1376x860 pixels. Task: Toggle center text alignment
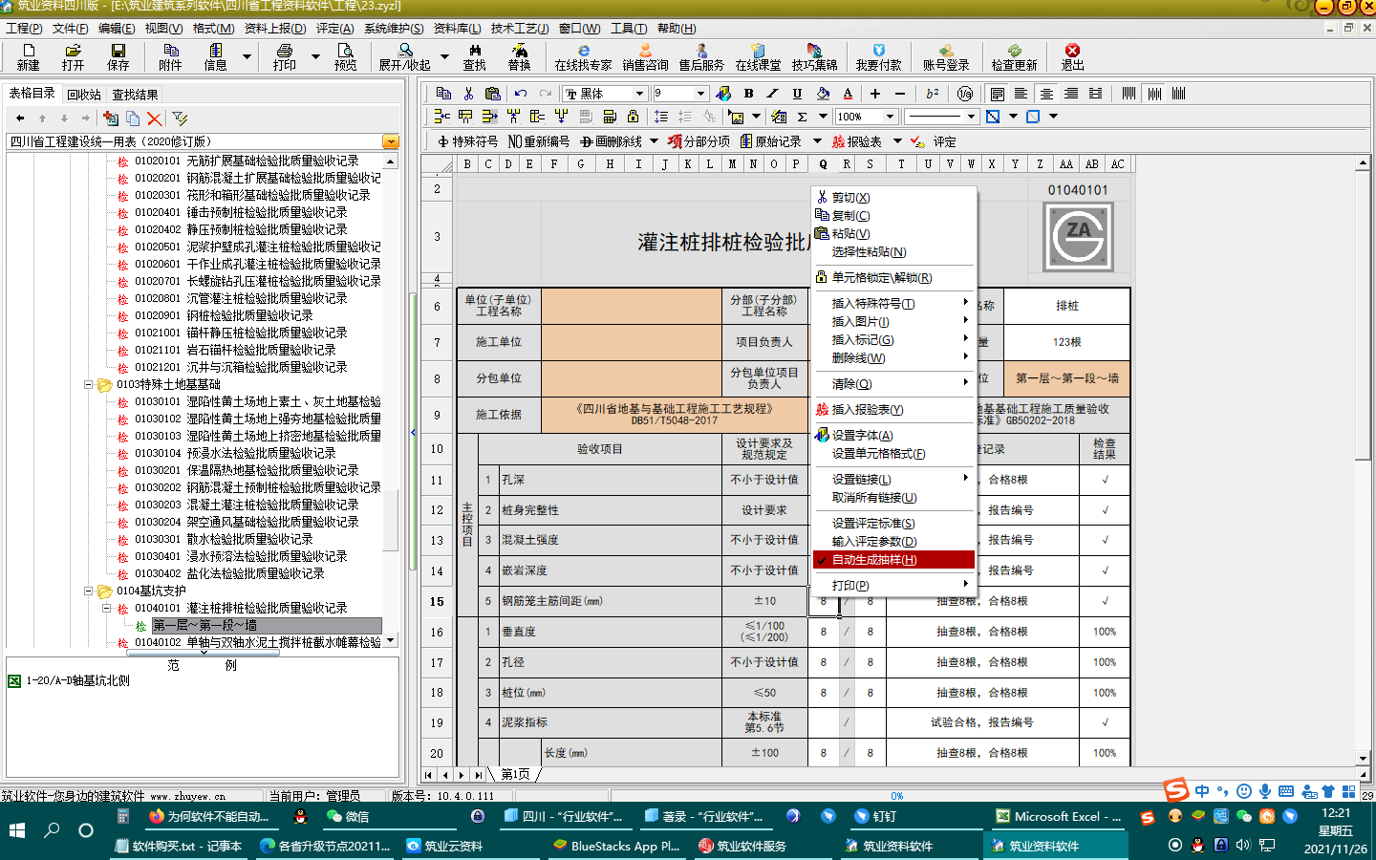(x=1046, y=93)
